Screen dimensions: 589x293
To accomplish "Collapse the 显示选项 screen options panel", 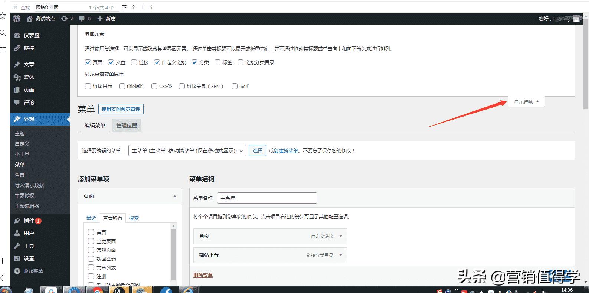I will click(526, 102).
